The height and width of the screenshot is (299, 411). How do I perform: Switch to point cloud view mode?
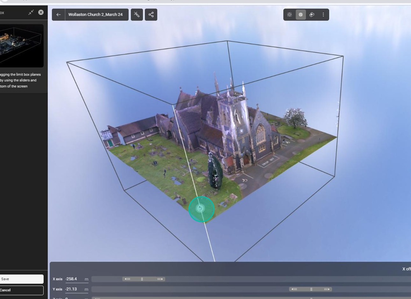point(290,15)
